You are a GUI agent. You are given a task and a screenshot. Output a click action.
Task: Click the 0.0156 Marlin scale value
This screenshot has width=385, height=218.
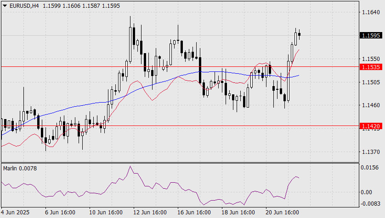[369, 168]
